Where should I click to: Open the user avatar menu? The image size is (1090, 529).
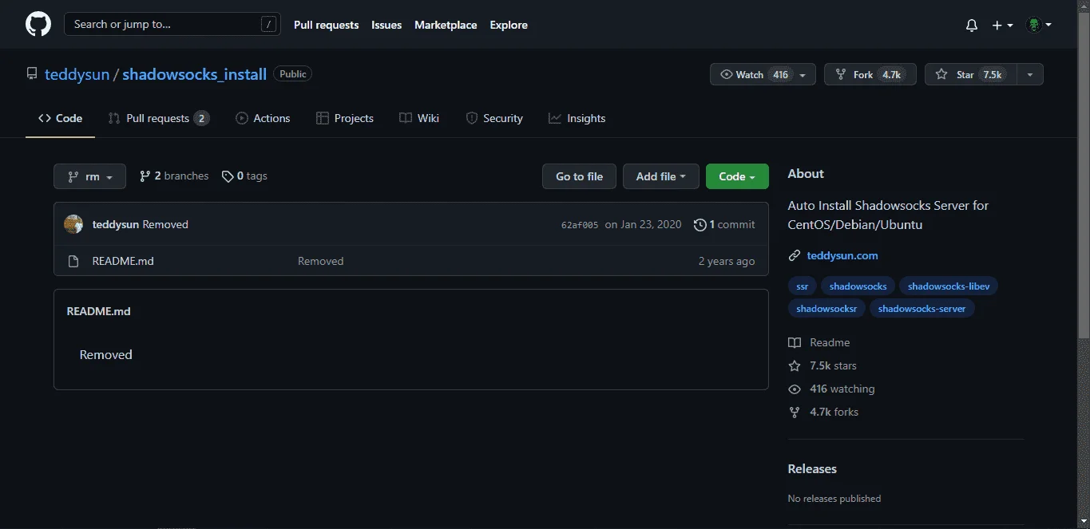point(1039,26)
